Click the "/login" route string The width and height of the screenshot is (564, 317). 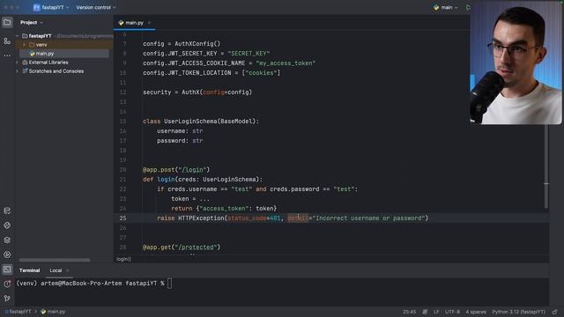(194, 170)
